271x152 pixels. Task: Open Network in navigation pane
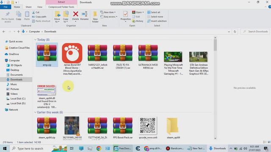pos(11,110)
